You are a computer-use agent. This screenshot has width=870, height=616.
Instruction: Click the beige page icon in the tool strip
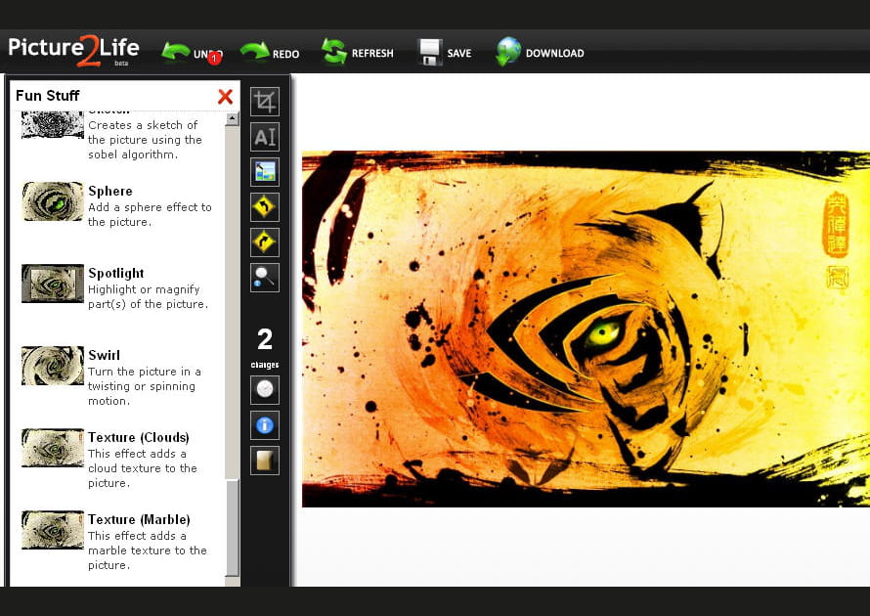coord(265,461)
